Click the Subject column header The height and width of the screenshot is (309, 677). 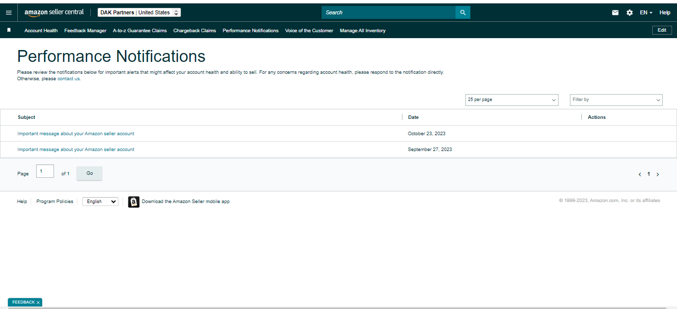(x=27, y=117)
